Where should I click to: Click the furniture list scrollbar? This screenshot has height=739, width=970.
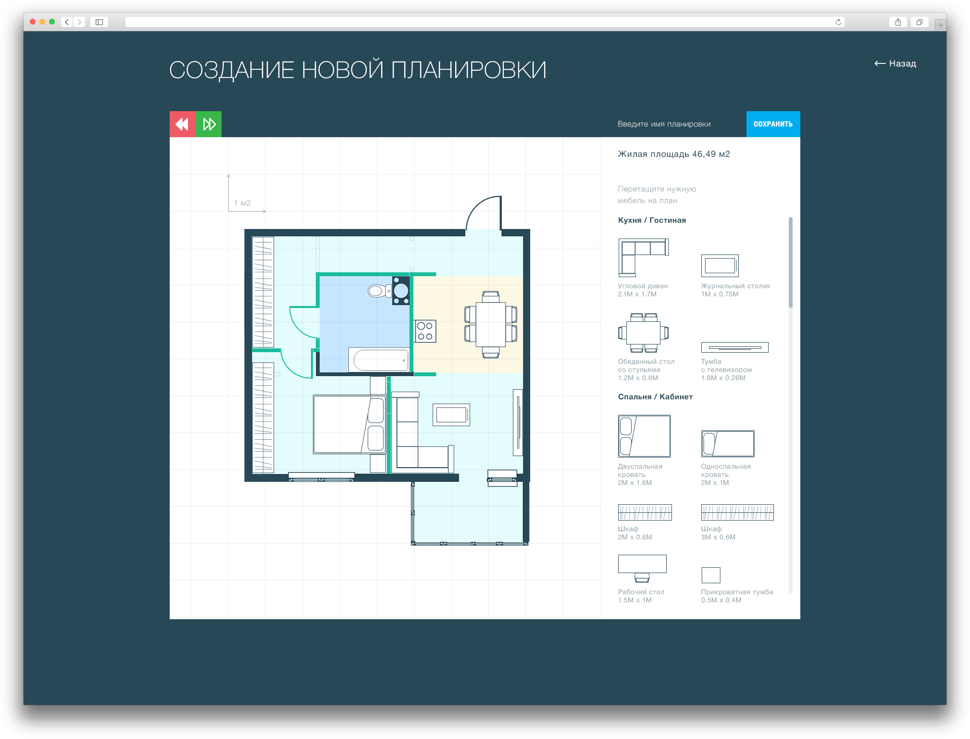pyautogui.click(x=790, y=263)
